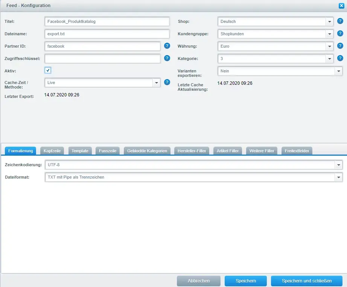Screen dimensions: 347x287
Task: Click Speichern und schließen button
Action: click(x=307, y=281)
